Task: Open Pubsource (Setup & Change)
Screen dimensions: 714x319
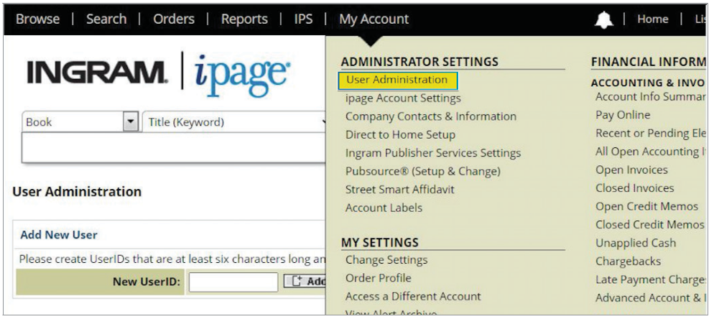Action: tap(422, 171)
